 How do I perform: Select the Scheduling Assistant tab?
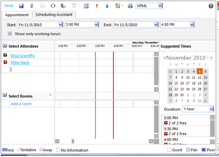[x=54, y=15]
